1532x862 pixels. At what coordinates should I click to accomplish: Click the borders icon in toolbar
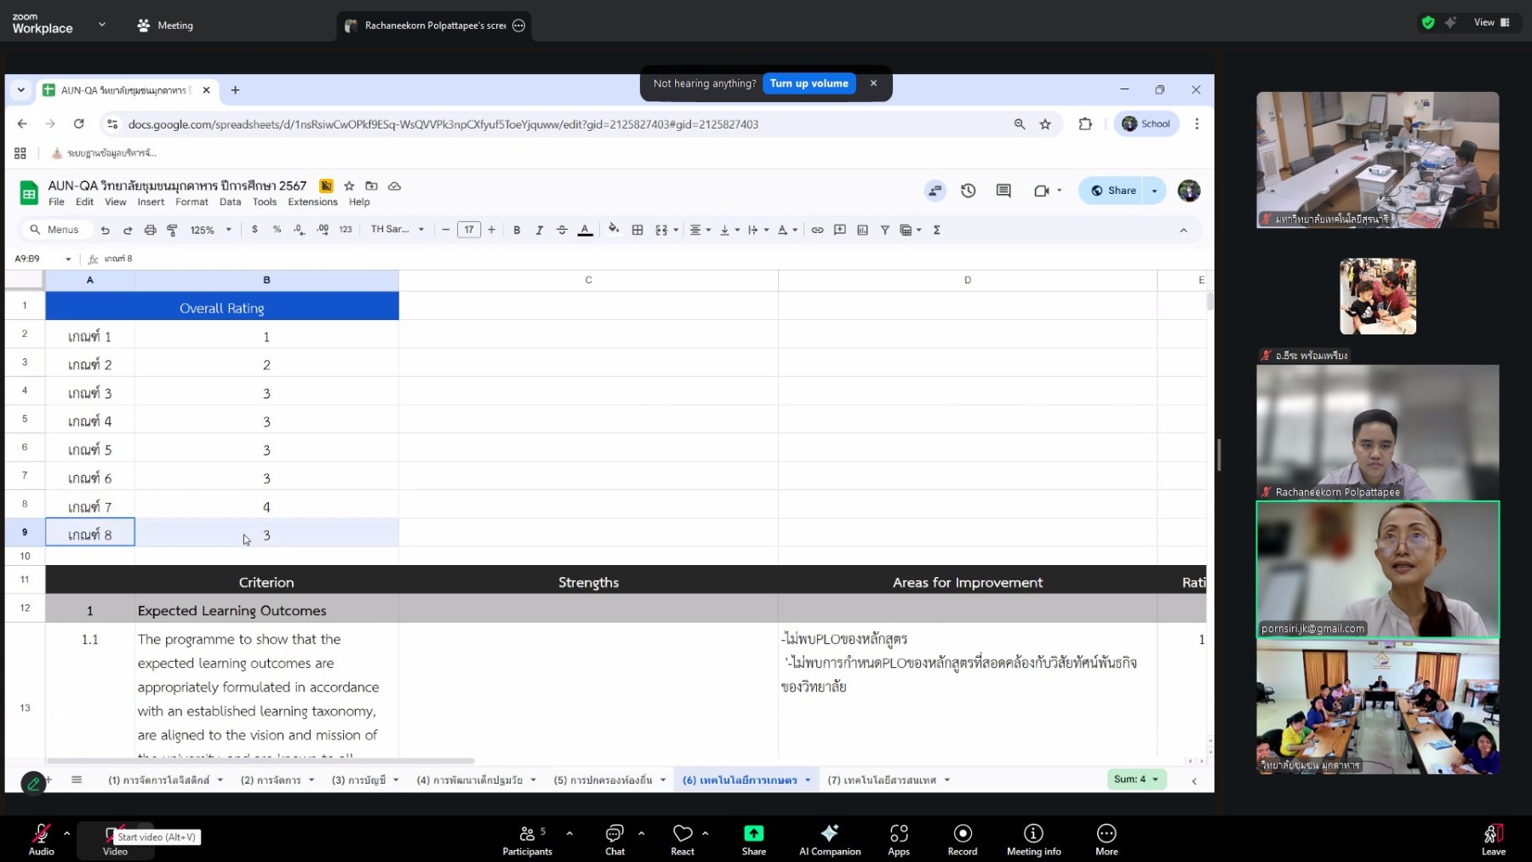pyautogui.click(x=637, y=230)
